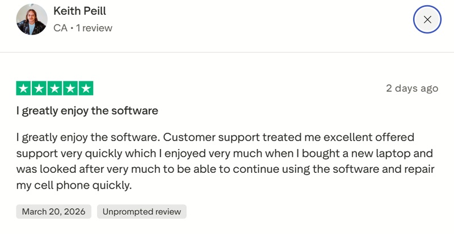Open the Keith Peill reviewer name
Screen dimensions: 454x234
point(79,11)
